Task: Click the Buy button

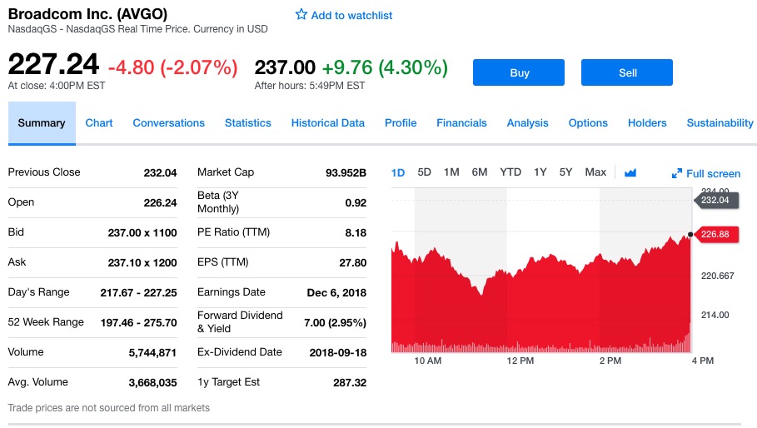Action: [x=519, y=72]
